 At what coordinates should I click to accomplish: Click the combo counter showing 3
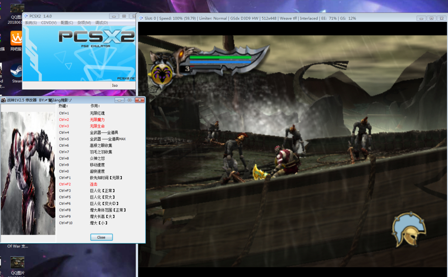pyautogui.click(x=187, y=69)
